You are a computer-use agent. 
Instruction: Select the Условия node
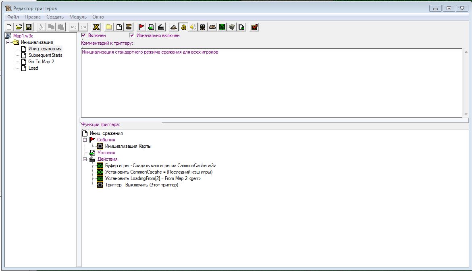(106, 153)
